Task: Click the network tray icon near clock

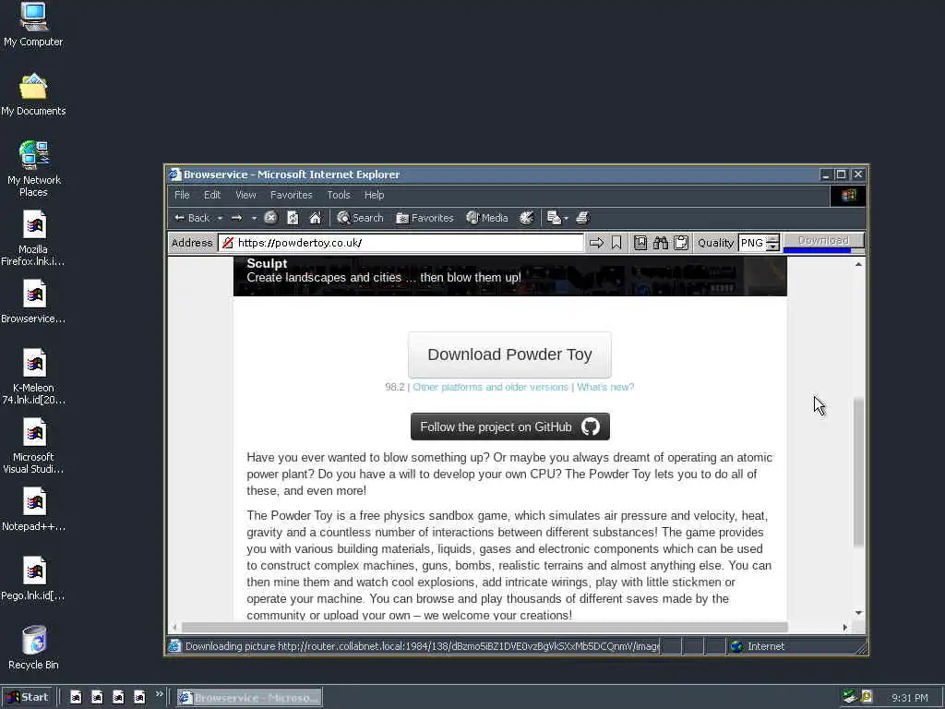Action: [850, 697]
